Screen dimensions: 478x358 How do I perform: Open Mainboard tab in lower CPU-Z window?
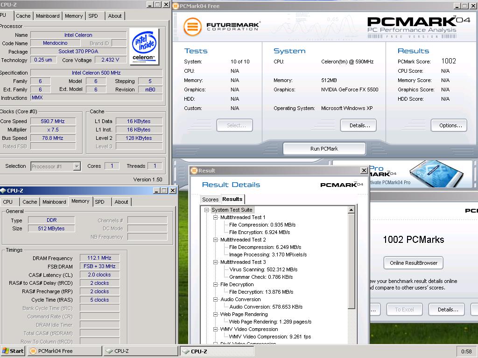point(54,201)
